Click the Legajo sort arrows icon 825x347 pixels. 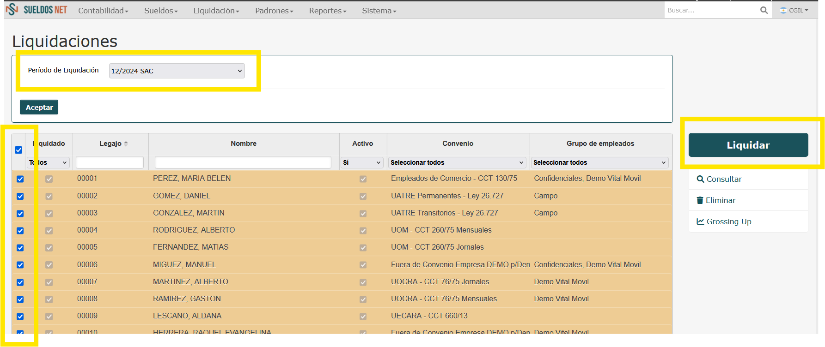tap(126, 144)
